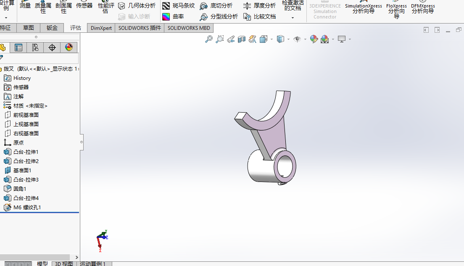Viewport: 464px width, 266px height.
Task: Open Zebra Stripes (斑马条纹) analysis
Action: point(179,5)
